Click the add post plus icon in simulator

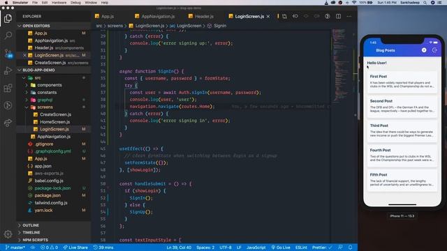pos(424,50)
